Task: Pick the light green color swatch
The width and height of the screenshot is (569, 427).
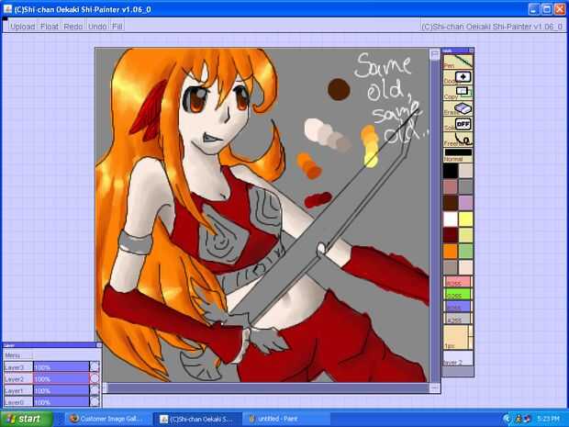Action: (466, 252)
